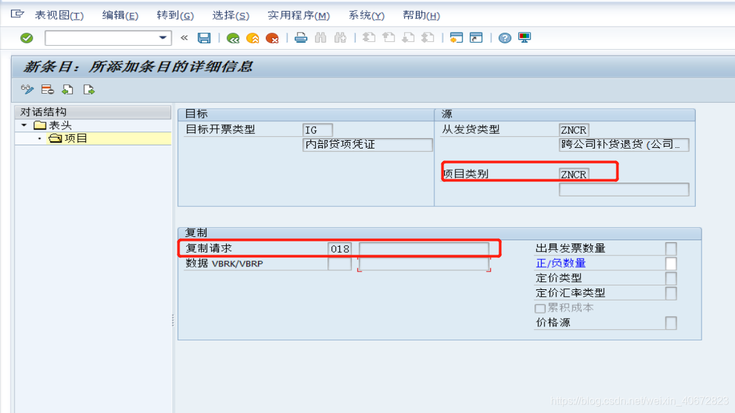Click the 对话结构 panel header
Viewport: 735px width, 413px height.
[x=93, y=112]
